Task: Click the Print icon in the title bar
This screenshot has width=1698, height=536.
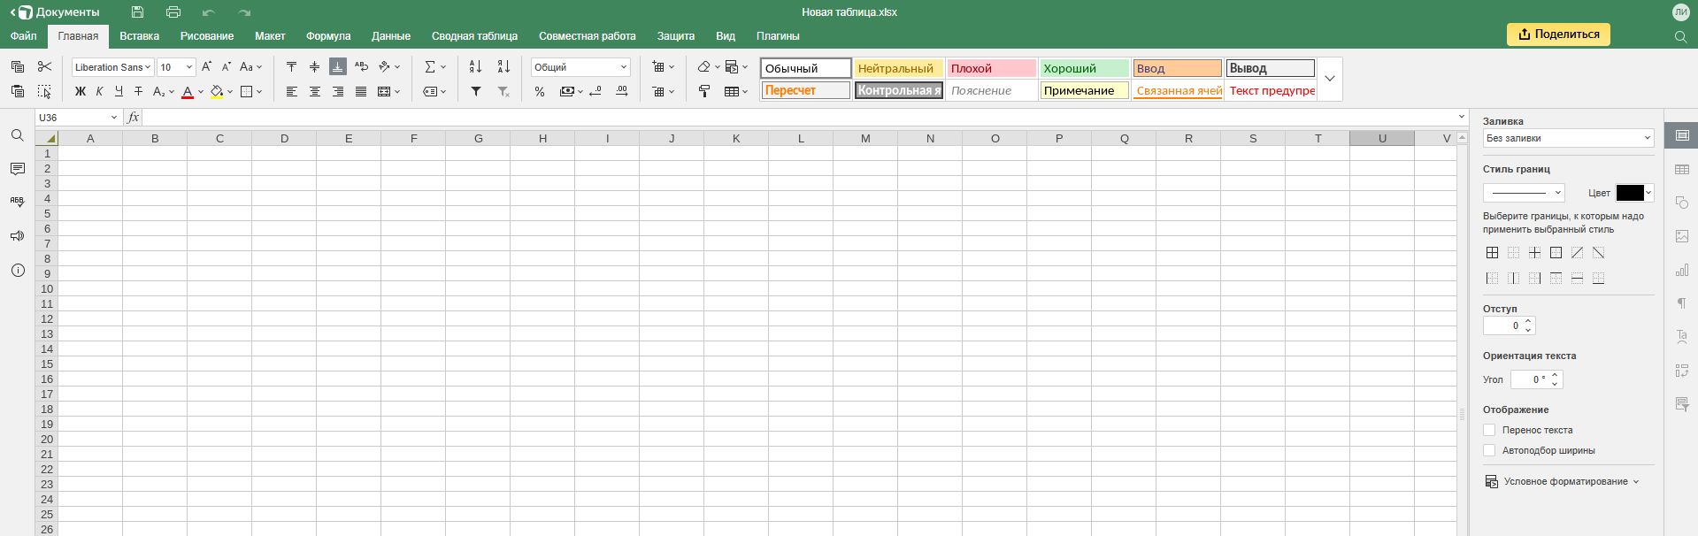Action: (x=173, y=12)
